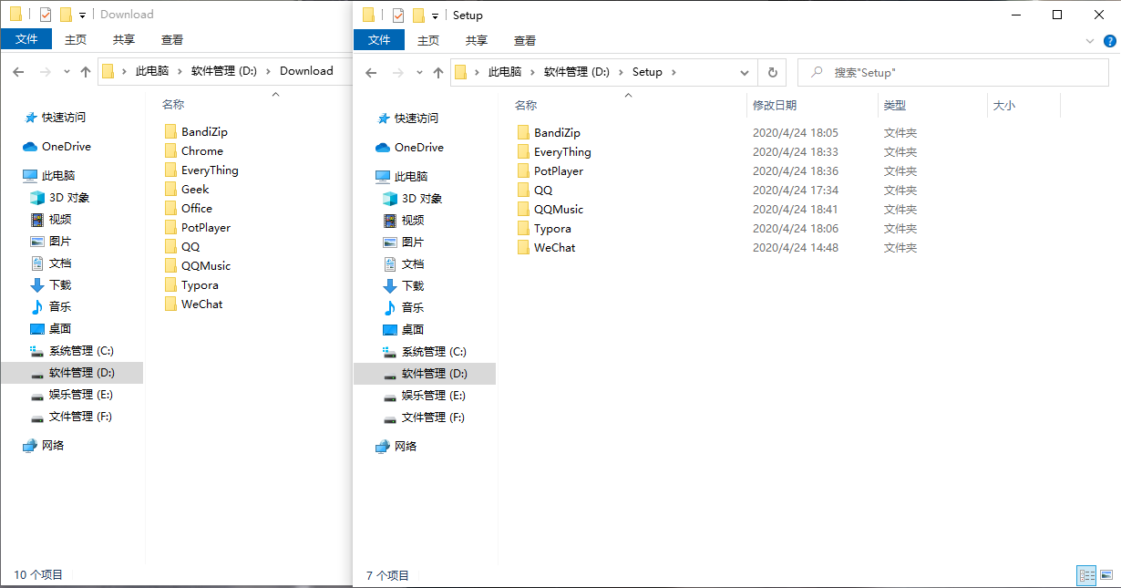Click 网络 in the Setup window sidebar
The image size is (1121, 588).
396,446
